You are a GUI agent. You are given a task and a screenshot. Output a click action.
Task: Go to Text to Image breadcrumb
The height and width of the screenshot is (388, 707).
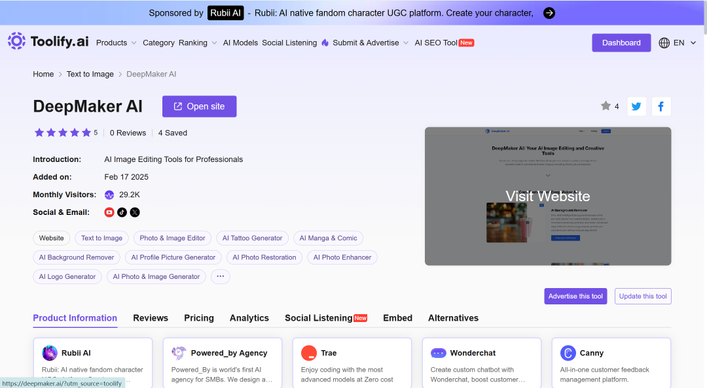coord(90,74)
